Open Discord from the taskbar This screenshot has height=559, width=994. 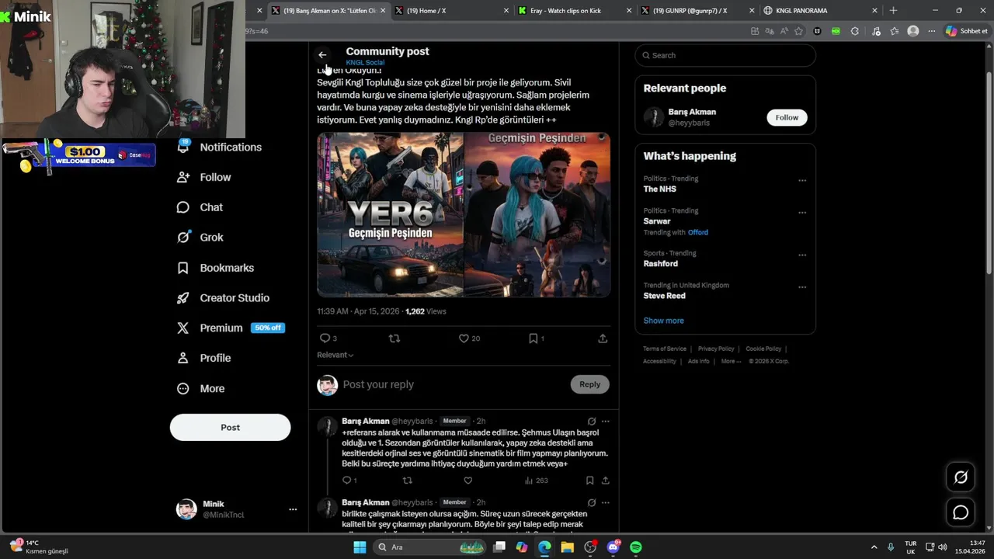[x=613, y=547]
